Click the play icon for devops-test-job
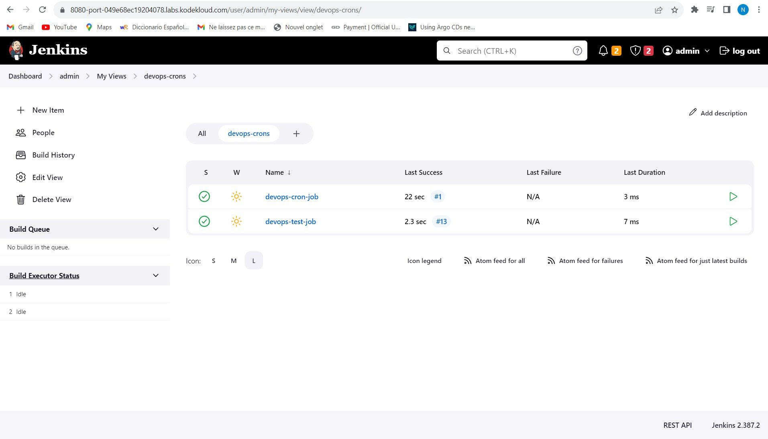The image size is (768, 439). (733, 221)
